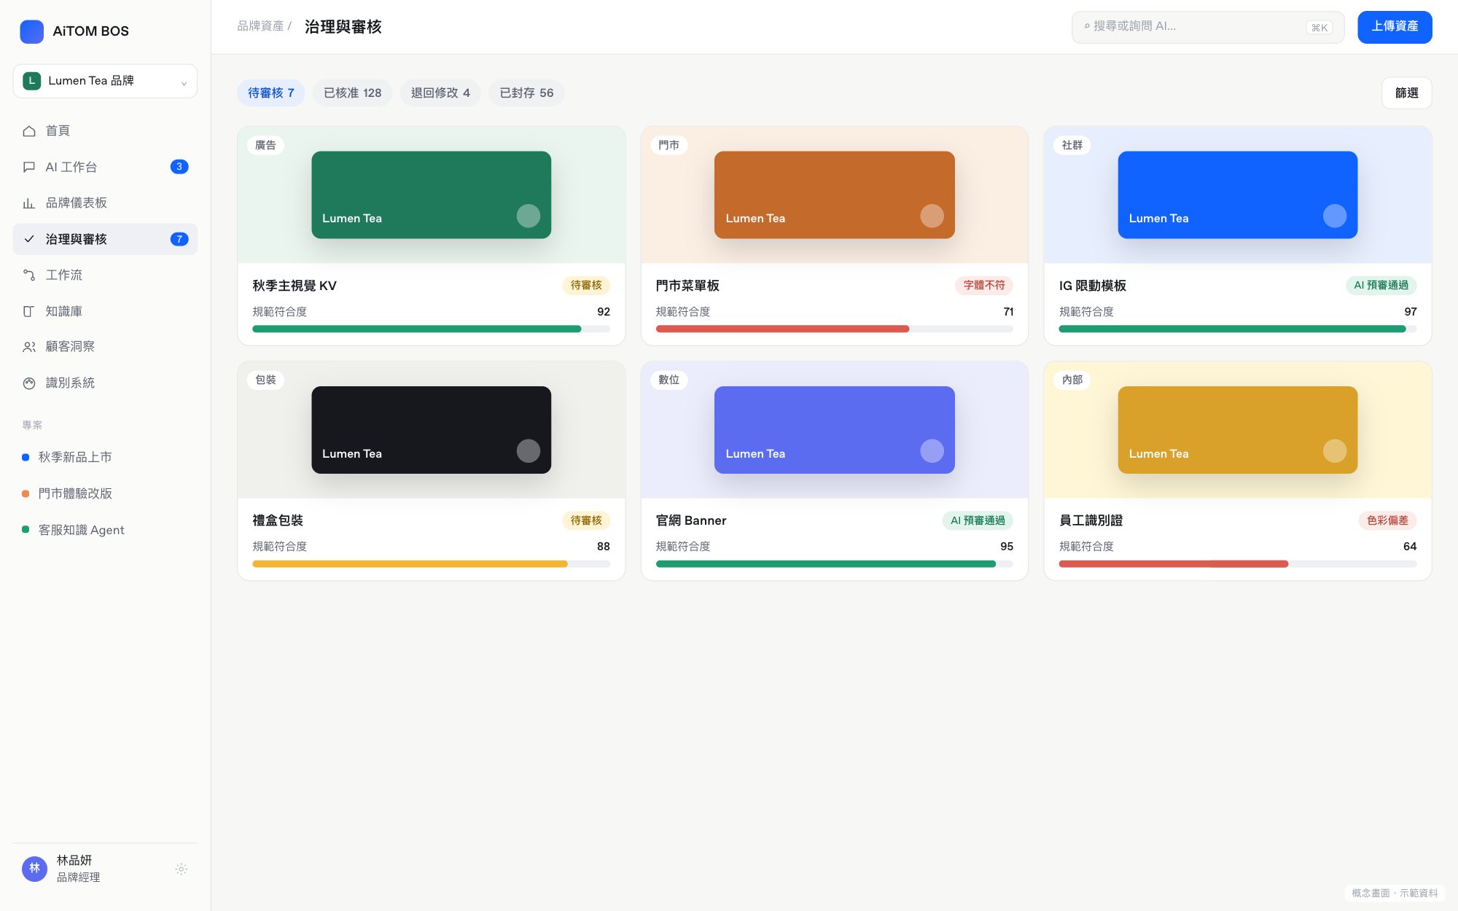Click the 上傳資產 button
Viewport: 1458px width, 911px height.
(1395, 27)
